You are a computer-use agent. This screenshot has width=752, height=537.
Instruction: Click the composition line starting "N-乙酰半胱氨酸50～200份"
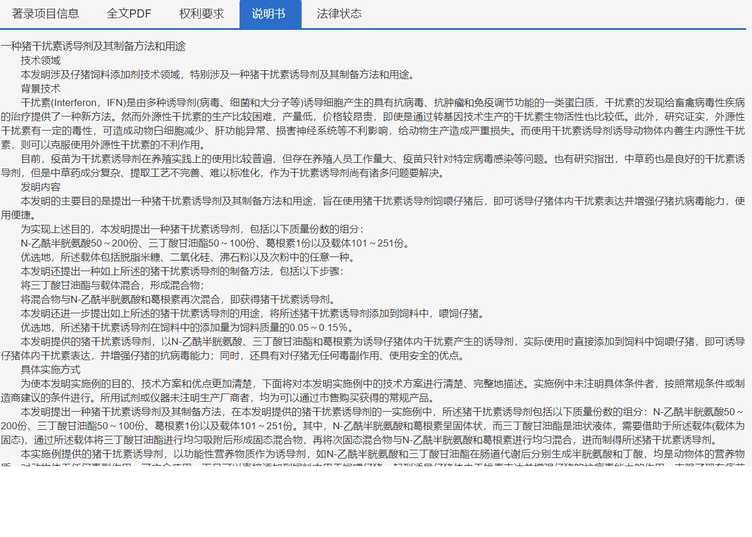[x=216, y=243]
